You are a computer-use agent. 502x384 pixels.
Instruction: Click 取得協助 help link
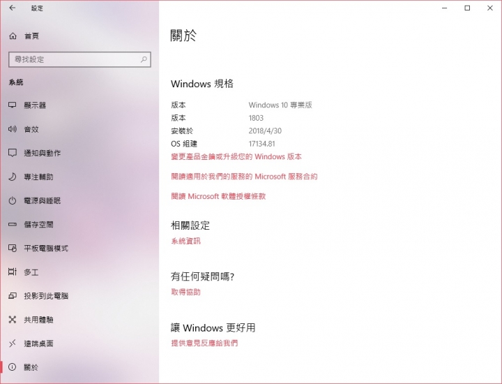(x=185, y=292)
